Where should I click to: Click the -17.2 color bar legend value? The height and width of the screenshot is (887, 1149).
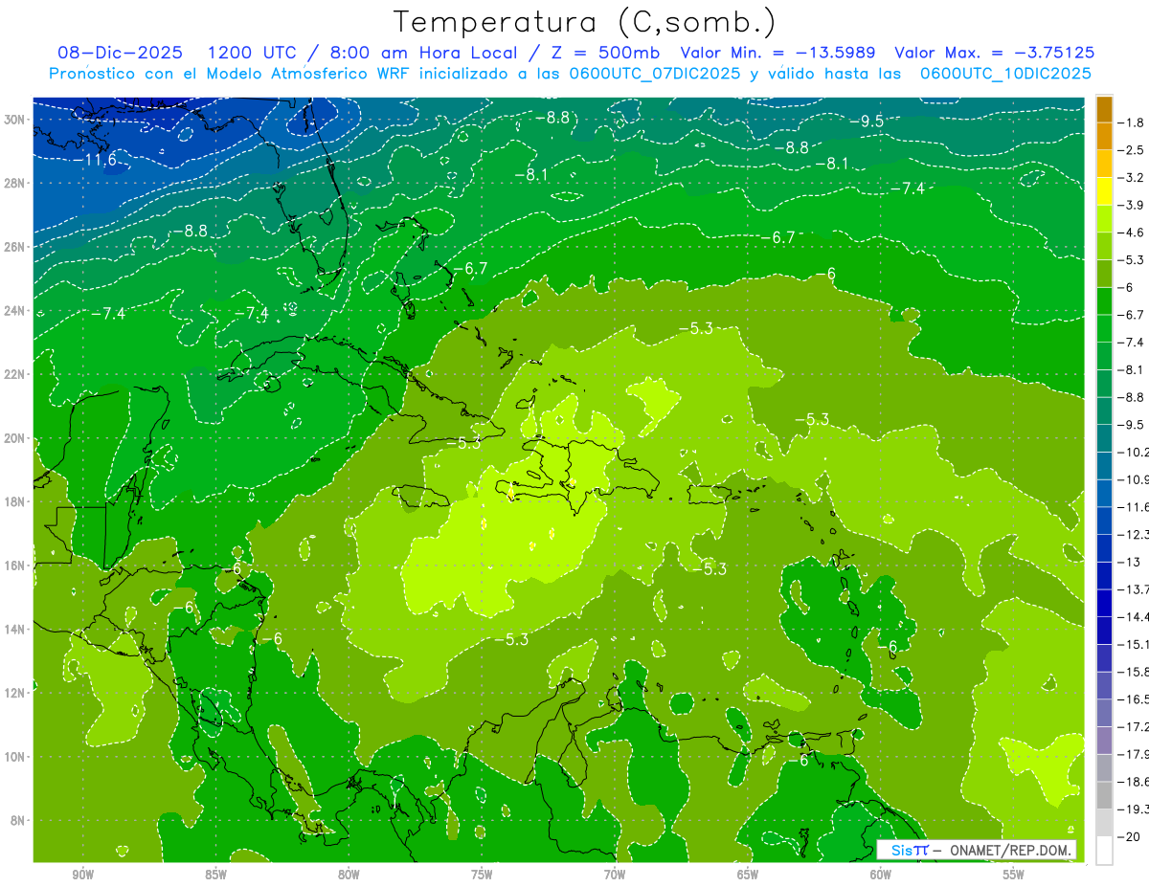coord(1134,727)
